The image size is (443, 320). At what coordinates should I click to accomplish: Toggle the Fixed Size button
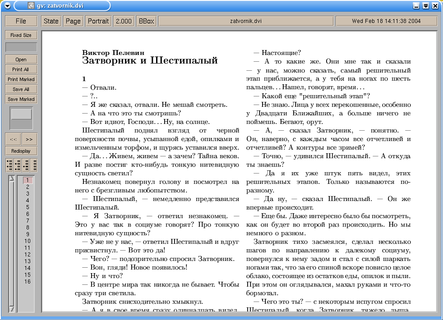click(21, 35)
